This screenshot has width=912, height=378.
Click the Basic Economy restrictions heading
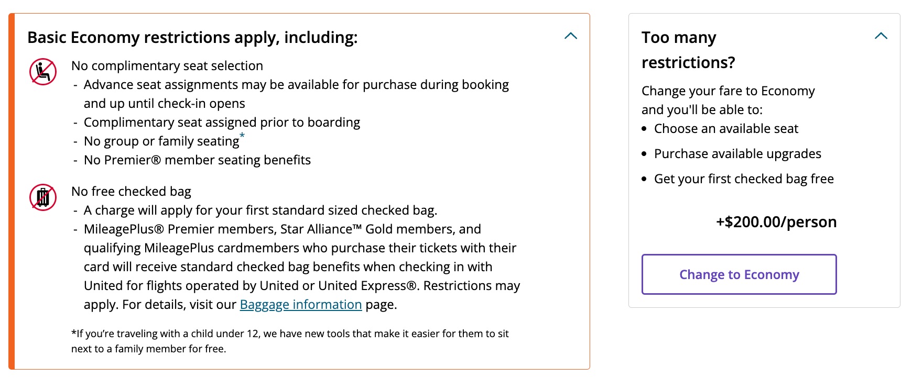click(x=193, y=37)
